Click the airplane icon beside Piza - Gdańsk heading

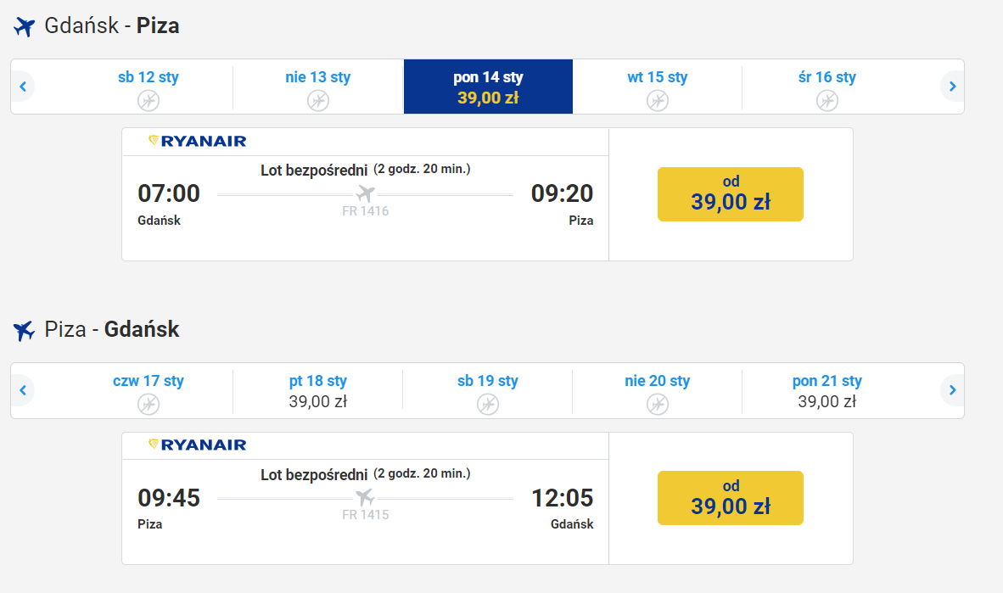25,331
